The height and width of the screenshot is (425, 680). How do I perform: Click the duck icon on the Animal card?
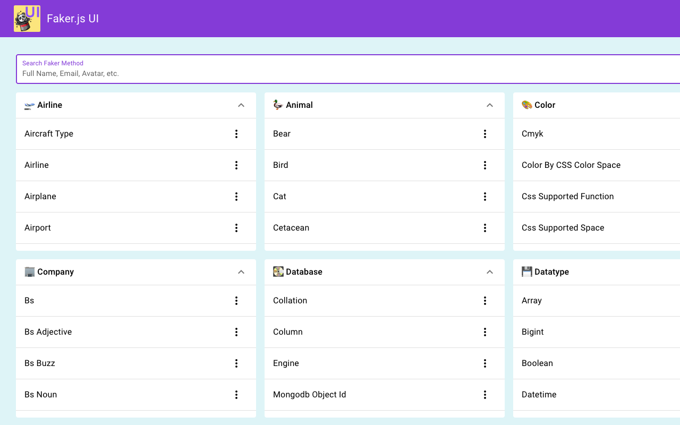tap(277, 105)
